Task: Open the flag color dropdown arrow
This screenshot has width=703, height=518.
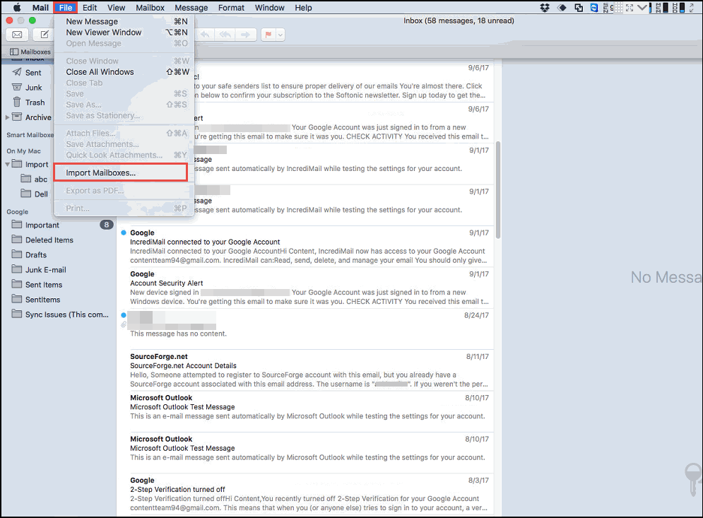Action: click(280, 35)
